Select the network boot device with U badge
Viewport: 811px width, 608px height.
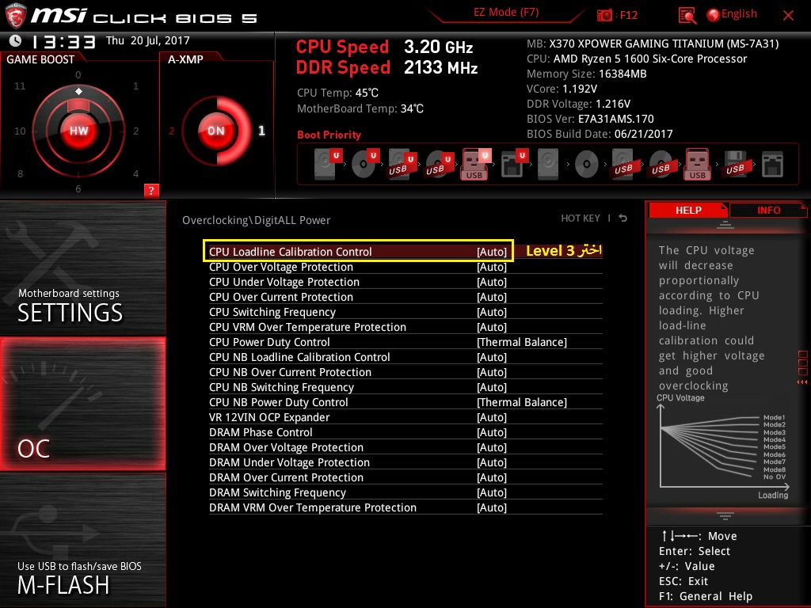point(514,163)
